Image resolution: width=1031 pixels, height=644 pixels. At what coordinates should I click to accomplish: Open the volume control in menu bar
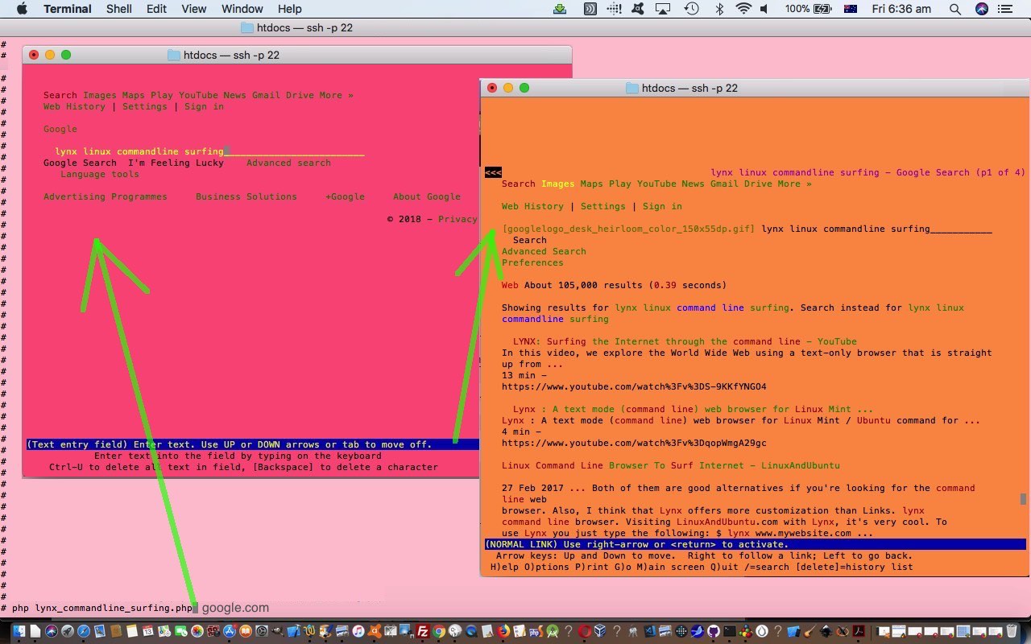coord(764,9)
